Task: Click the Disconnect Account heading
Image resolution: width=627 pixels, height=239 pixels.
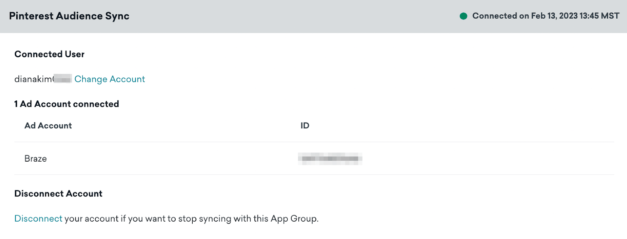Action: (x=58, y=193)
